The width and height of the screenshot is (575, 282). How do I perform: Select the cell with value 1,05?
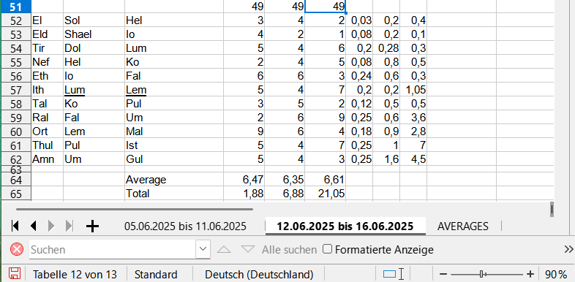coord(413,90)
